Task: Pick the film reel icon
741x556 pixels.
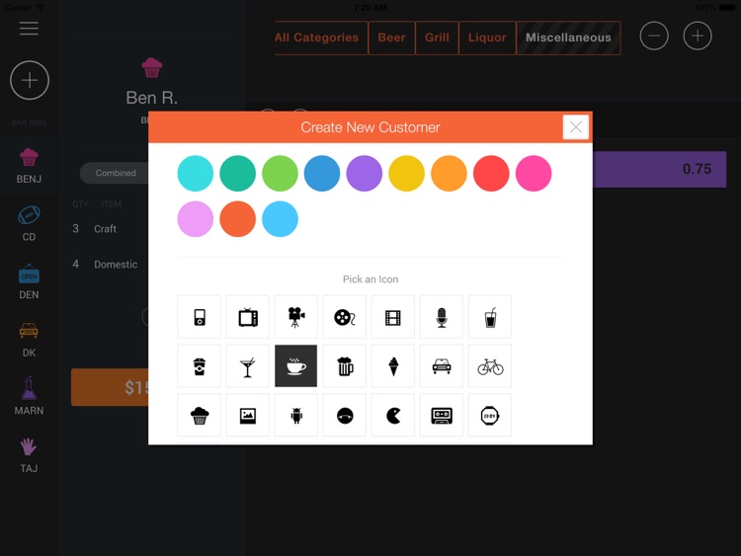Action: tap(345, 317)
